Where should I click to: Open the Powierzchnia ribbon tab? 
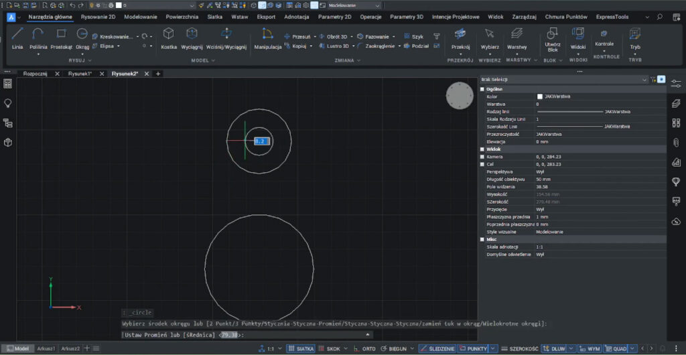point(182,17)
